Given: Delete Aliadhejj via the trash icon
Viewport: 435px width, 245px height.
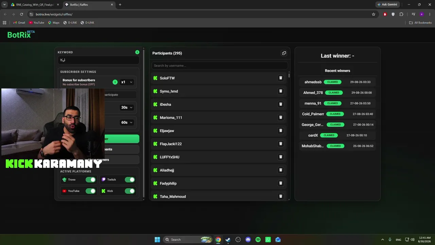Looking at the screenshot, I should coord(281,170).
